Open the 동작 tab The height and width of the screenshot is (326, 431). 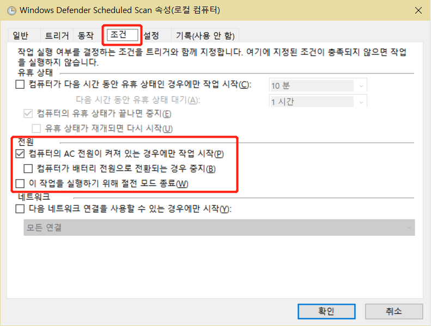point(87,35)
